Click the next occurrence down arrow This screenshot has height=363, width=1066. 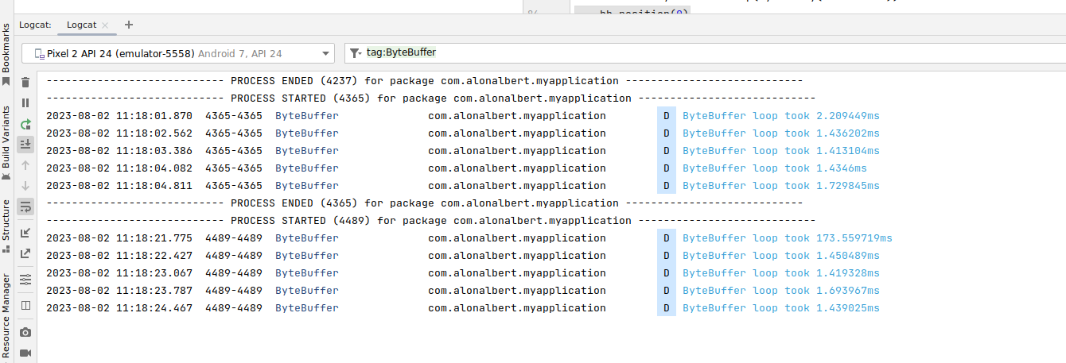click(x=25, y=186)
